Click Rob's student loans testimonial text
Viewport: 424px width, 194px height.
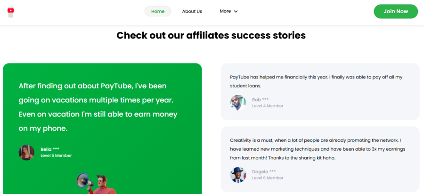(x=316, y=81)
